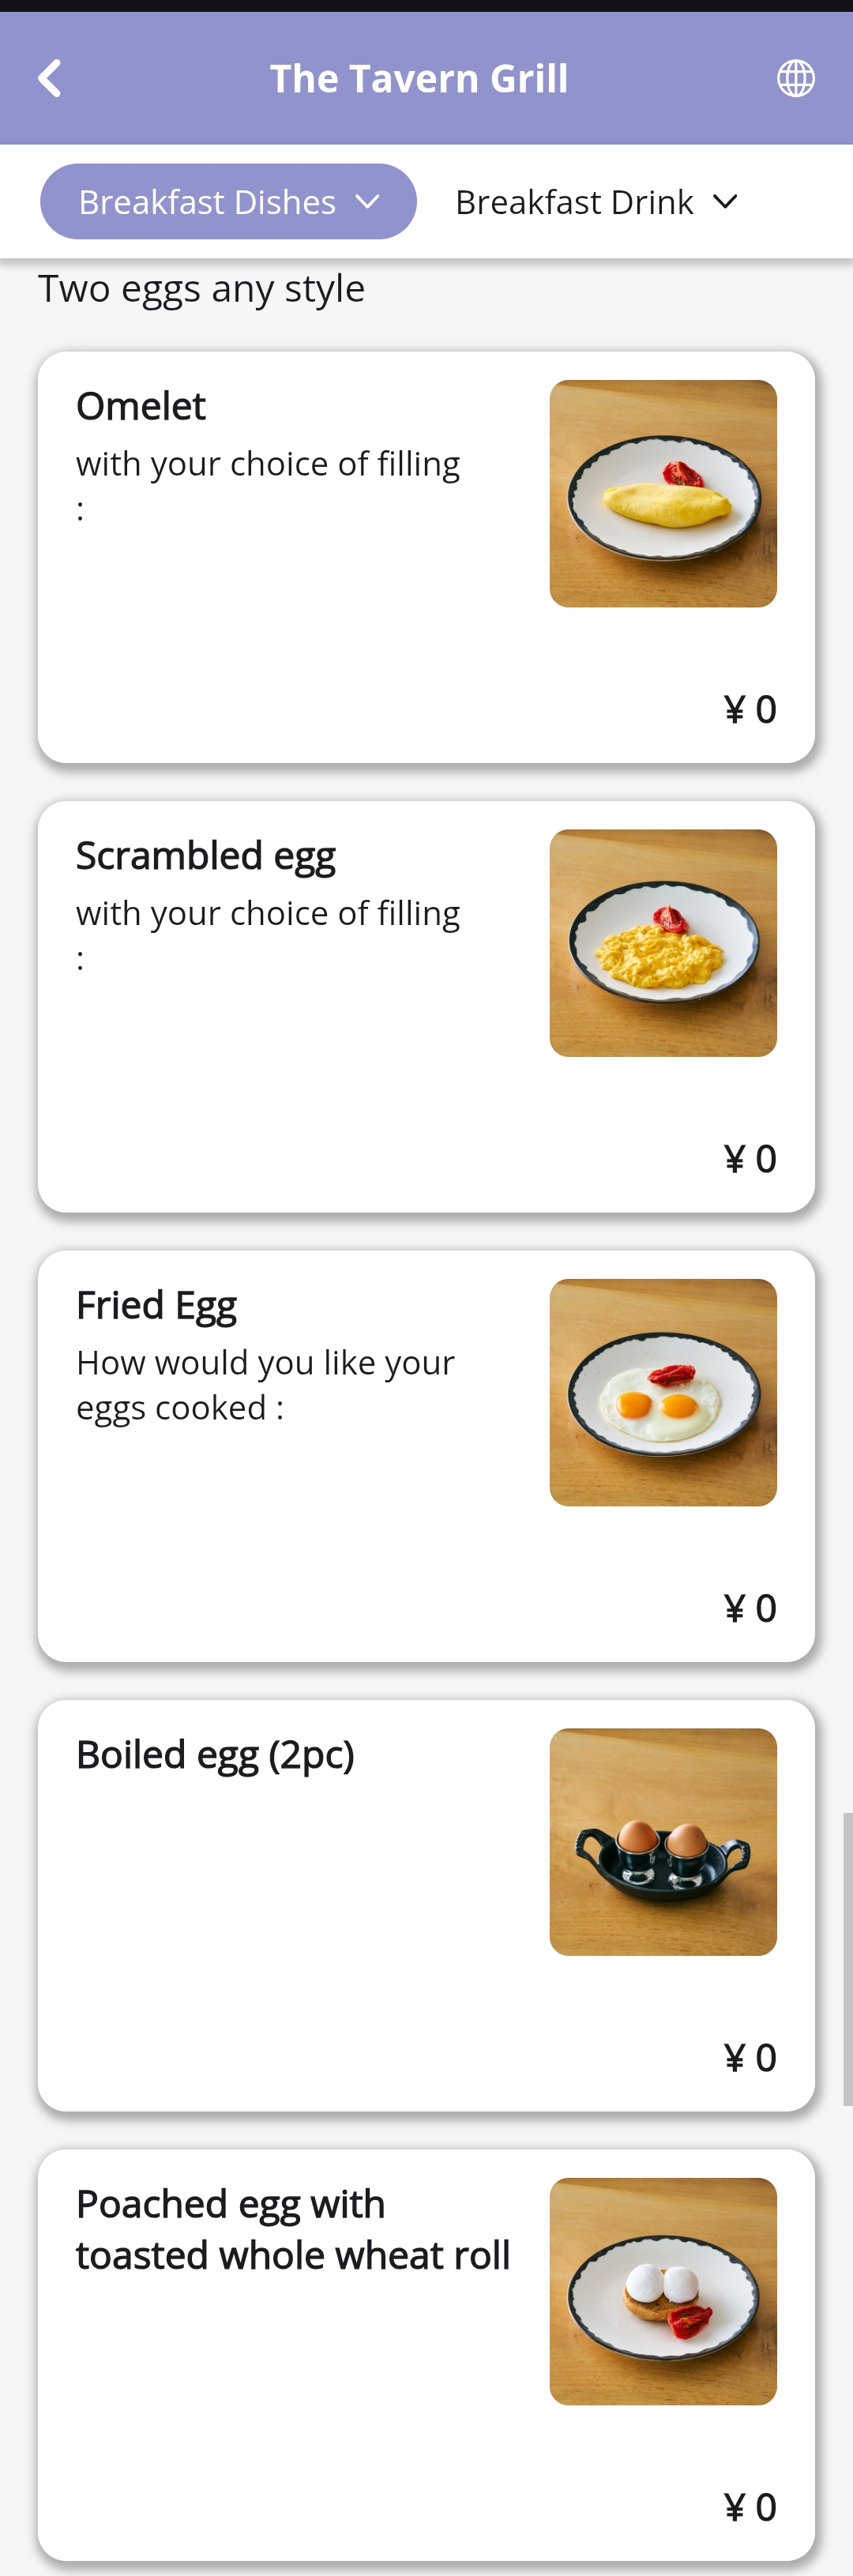Tap the back arrow icon
Viewport: 853px width, 2576px height.
[49, 78]
